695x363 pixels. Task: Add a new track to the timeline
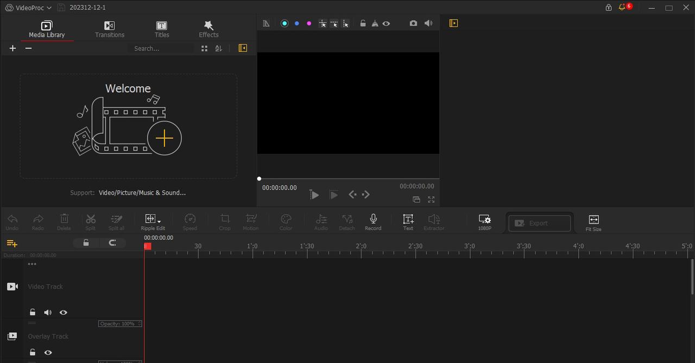12,243
